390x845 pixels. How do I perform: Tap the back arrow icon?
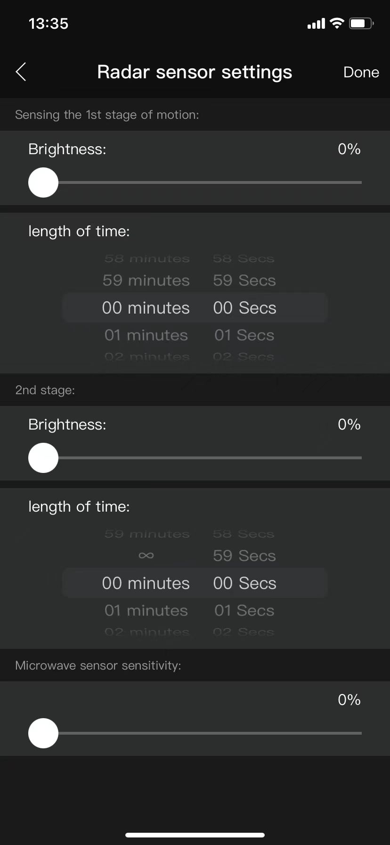21,72
